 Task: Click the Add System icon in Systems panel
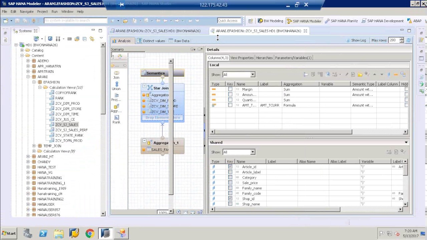point(37,39)
